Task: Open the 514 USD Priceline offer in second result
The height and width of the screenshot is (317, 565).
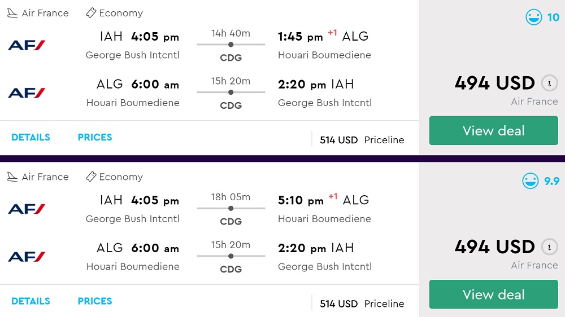Action: coord(362,303)
